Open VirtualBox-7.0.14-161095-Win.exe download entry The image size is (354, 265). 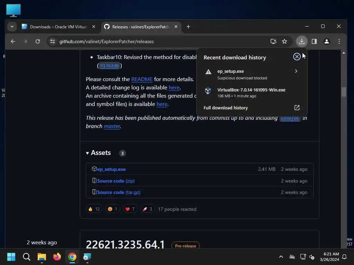coord(251,92)
